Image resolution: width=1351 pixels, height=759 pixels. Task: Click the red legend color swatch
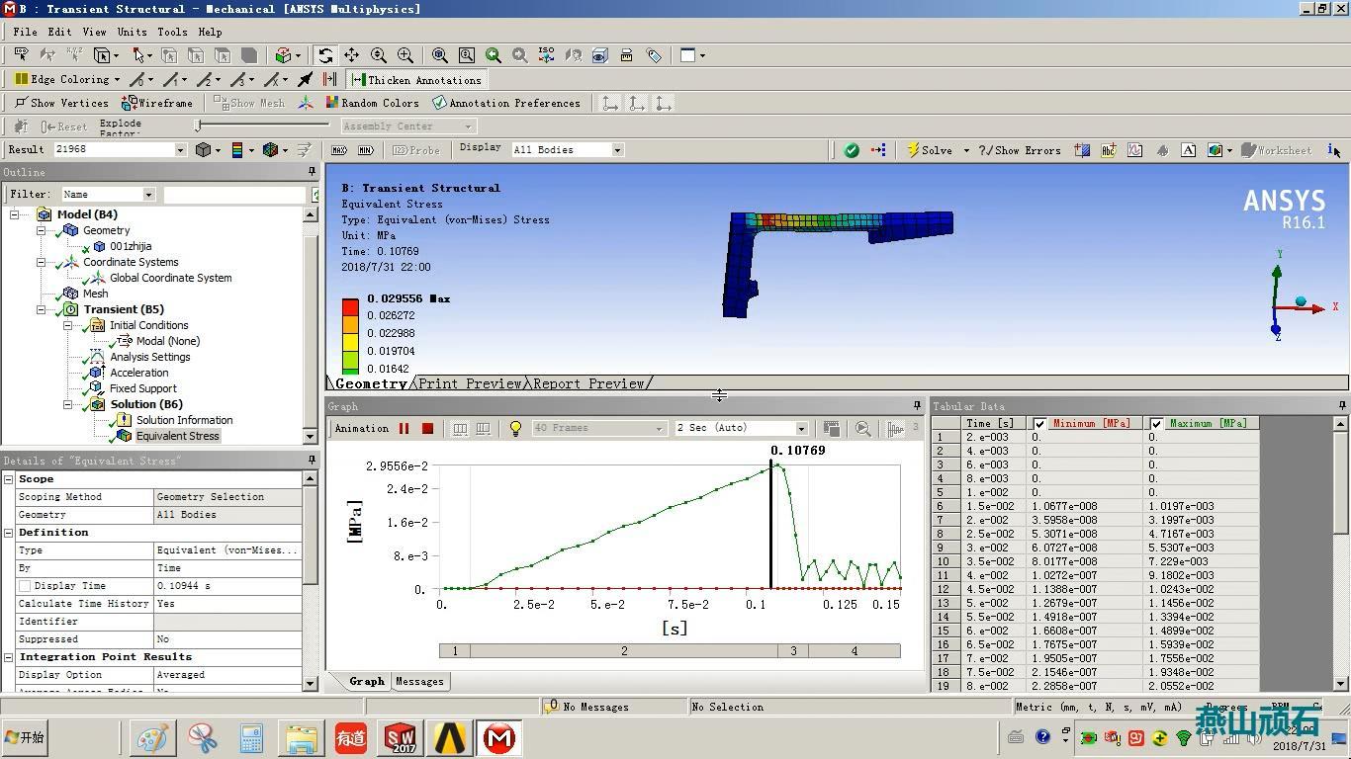(350, 307)
